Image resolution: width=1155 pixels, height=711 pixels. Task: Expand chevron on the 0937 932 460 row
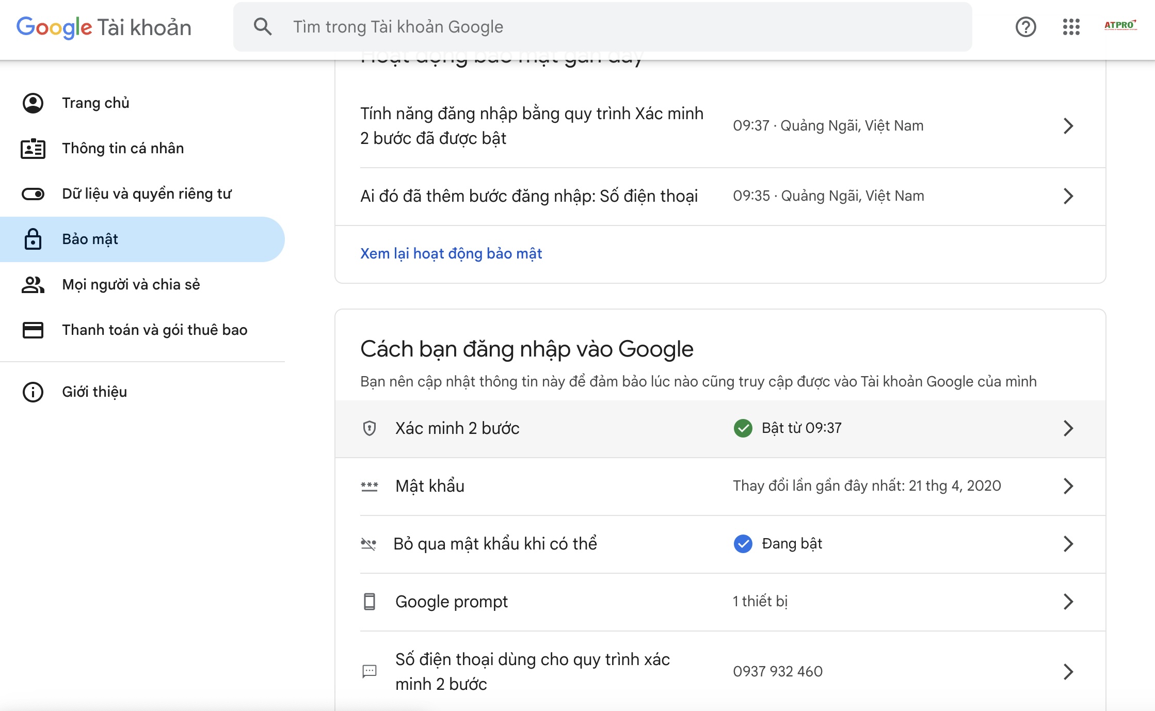pyautogui.click(x=1068, y=672)
